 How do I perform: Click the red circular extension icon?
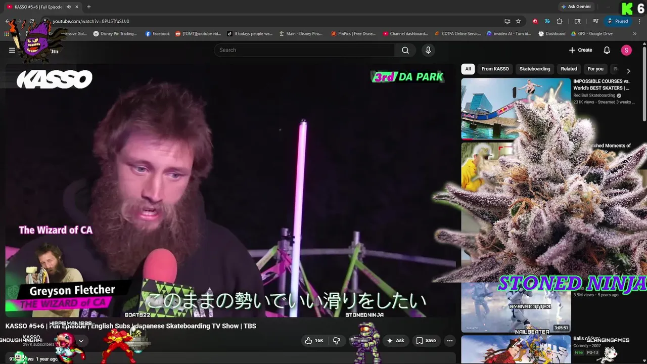535,21
